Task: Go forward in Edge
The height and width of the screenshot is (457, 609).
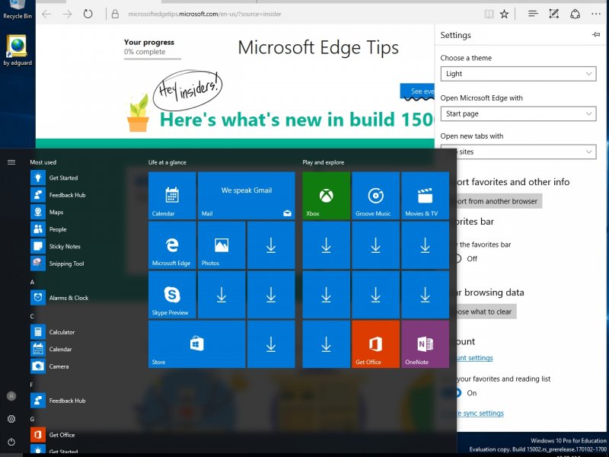Action: point(67,14)
